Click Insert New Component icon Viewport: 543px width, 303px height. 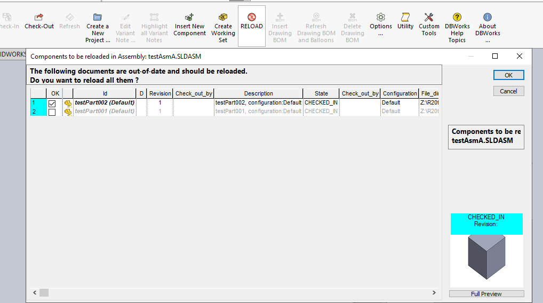(189, 17)
